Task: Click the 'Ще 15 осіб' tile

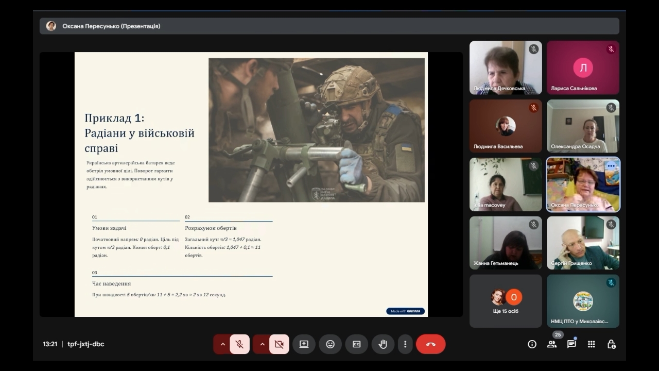Action: point(506,301)
